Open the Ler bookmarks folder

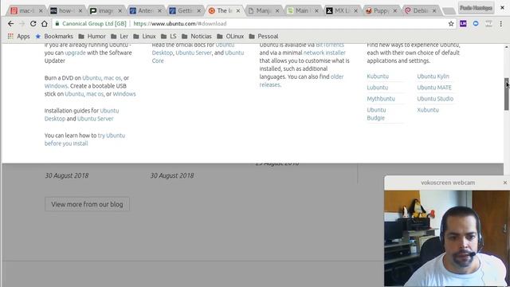click(x=120, y=36)
